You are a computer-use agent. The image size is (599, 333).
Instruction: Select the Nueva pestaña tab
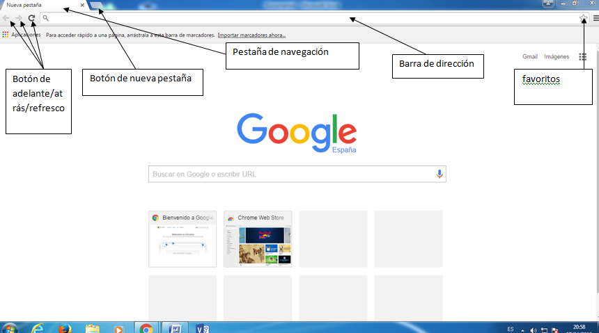[x=44, y=5]
